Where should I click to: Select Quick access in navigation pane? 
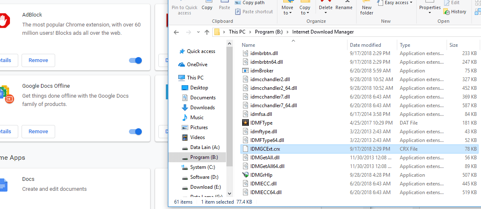(197, 51)
